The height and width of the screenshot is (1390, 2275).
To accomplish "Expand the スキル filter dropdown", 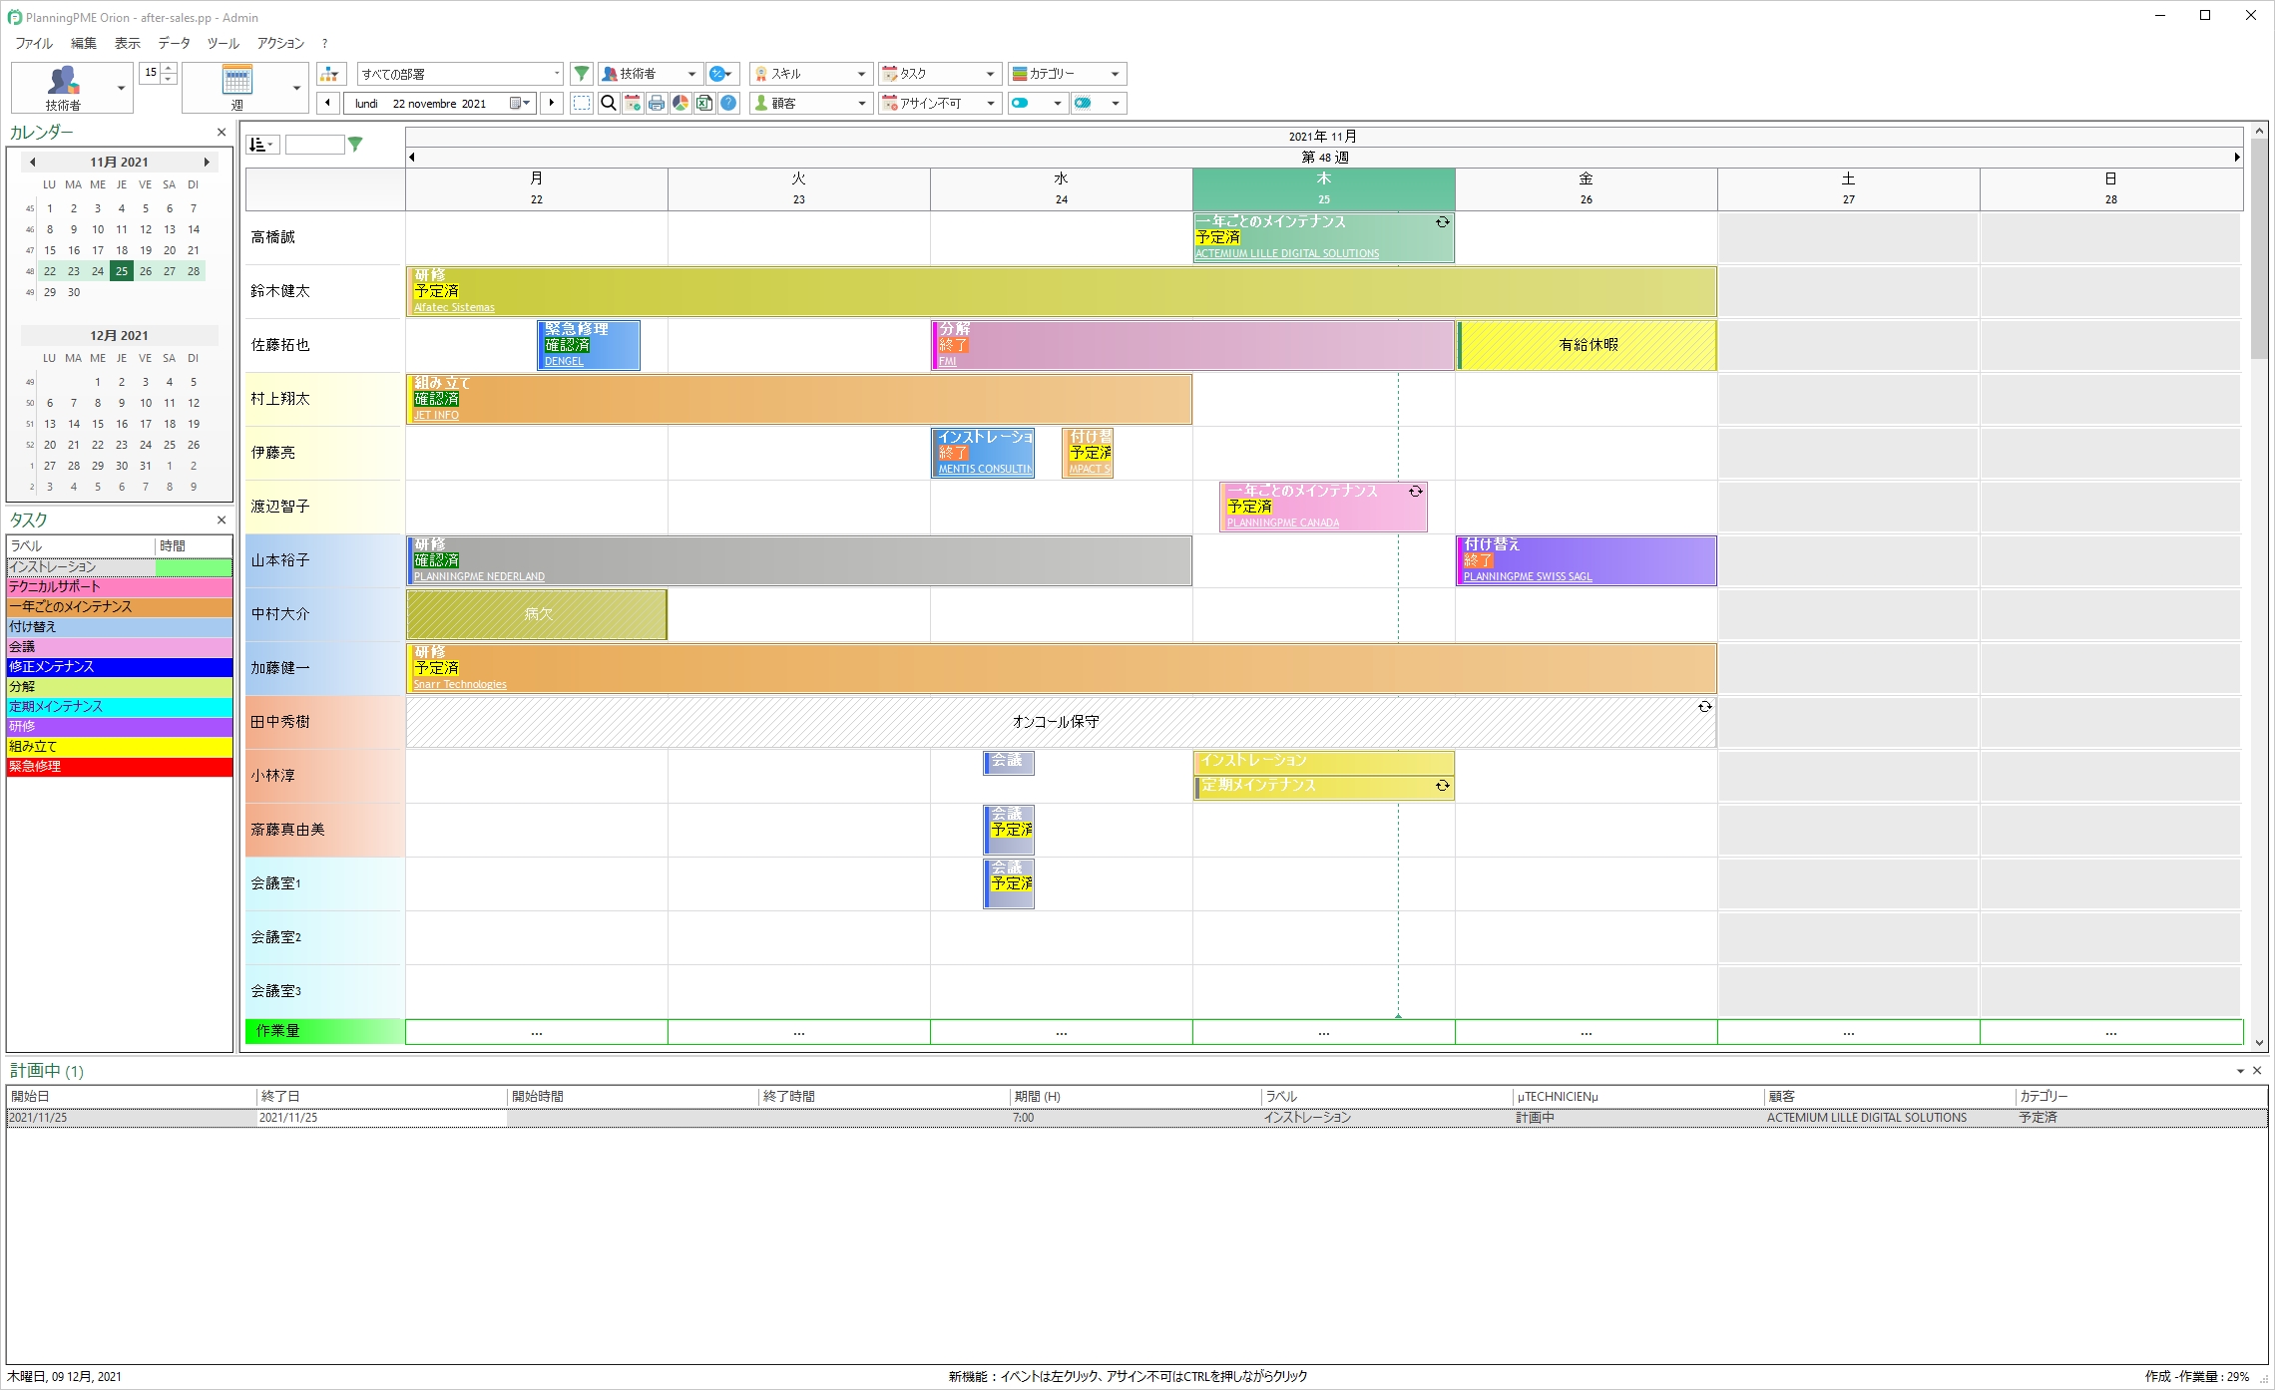I will point(861,74).
